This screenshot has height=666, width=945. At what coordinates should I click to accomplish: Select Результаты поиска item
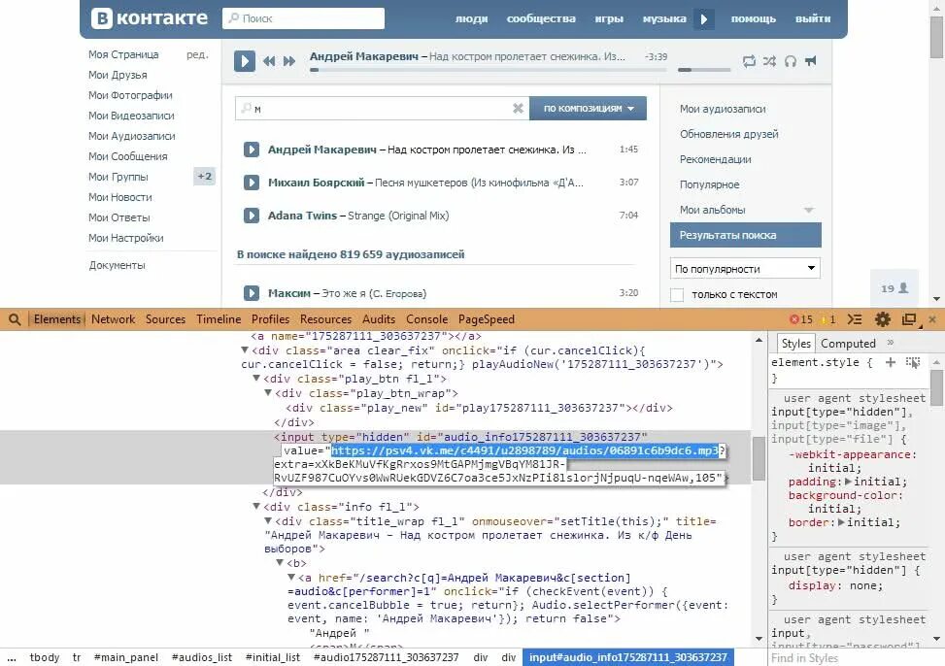click(746, 235)
